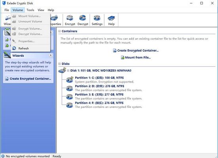Select Partition 1 C: system partition

click(x=99, y=78)
